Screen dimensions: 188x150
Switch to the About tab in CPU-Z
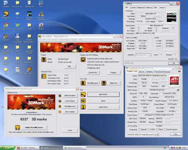(162, 7)
